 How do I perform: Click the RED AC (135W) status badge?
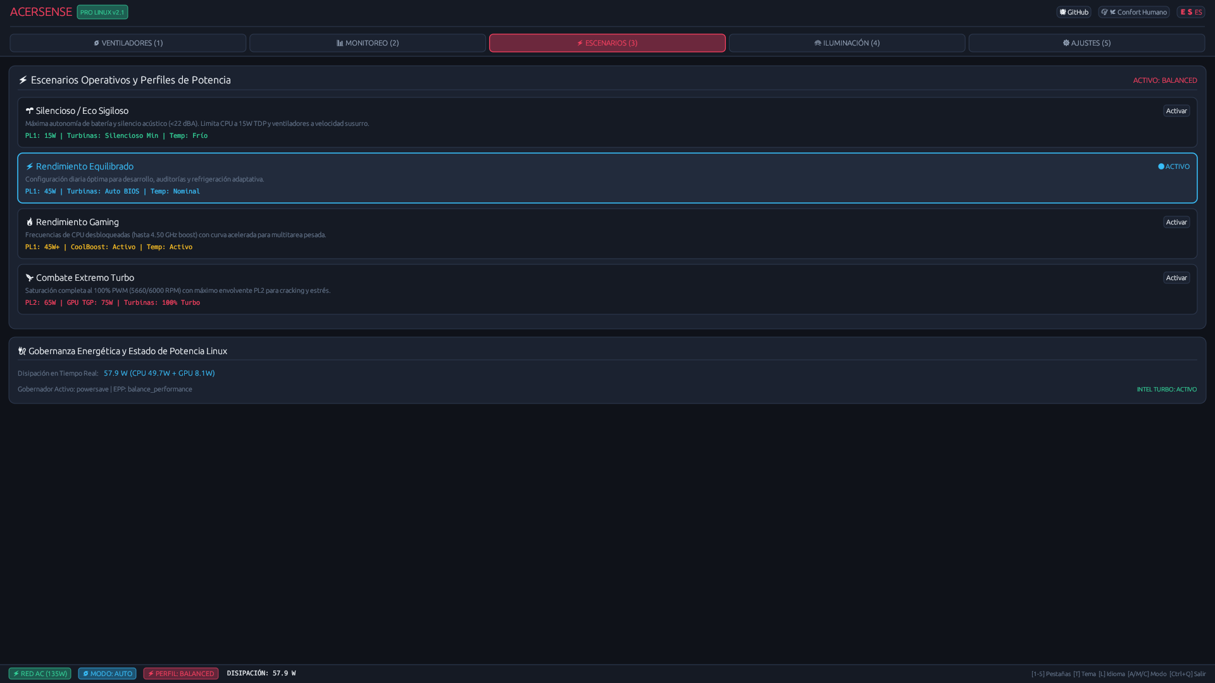pos(40,674)
